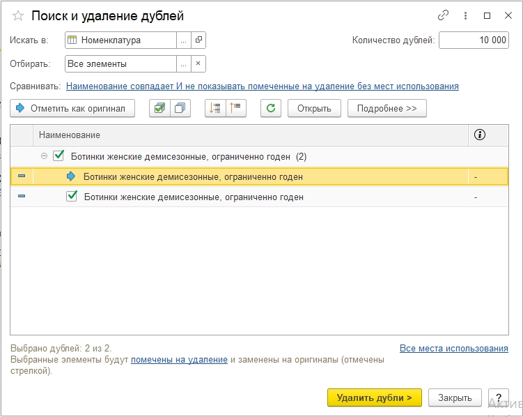Viewport: 523px width, 417px height.
Task: Collapse all groups in the list
Action: click(236, 108)
